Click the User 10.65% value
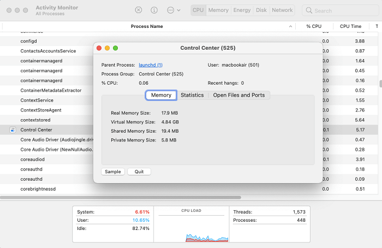 coord(141,220)
